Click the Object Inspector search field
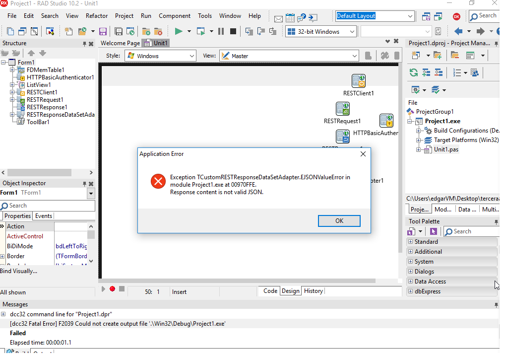Image resolution: width=505 pixels, height=355 pixels. [x=48, y=206]
